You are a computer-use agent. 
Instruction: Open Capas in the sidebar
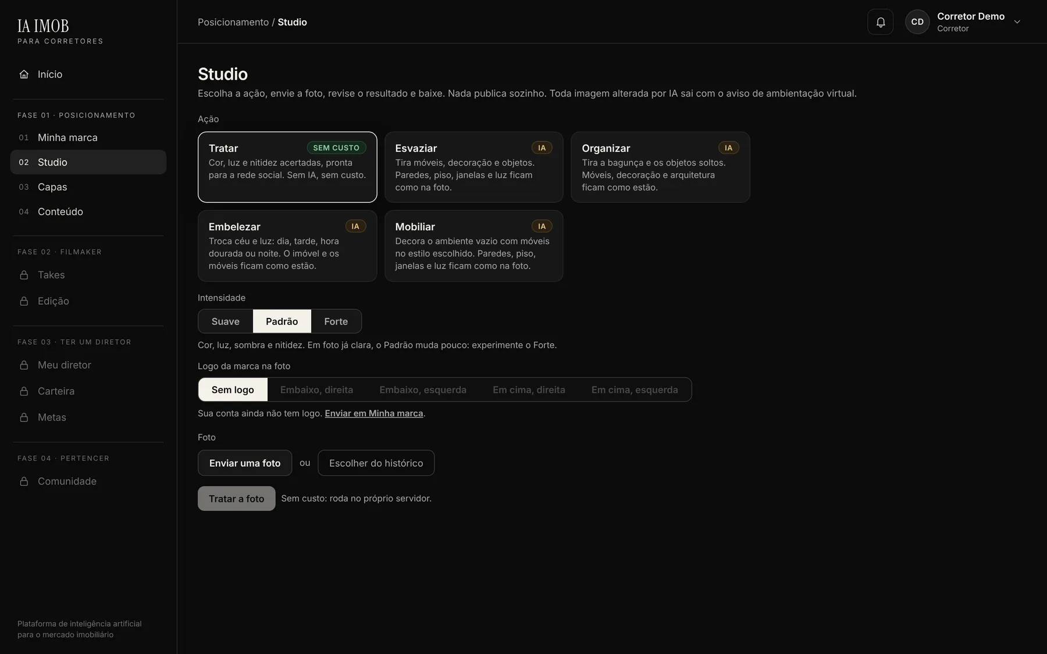coord(88,187)
